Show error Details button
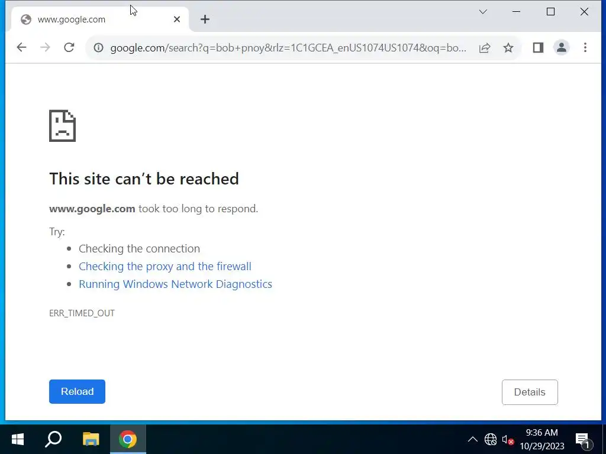The height and width of the screenshot is (454, 606). tap(530, 393)
